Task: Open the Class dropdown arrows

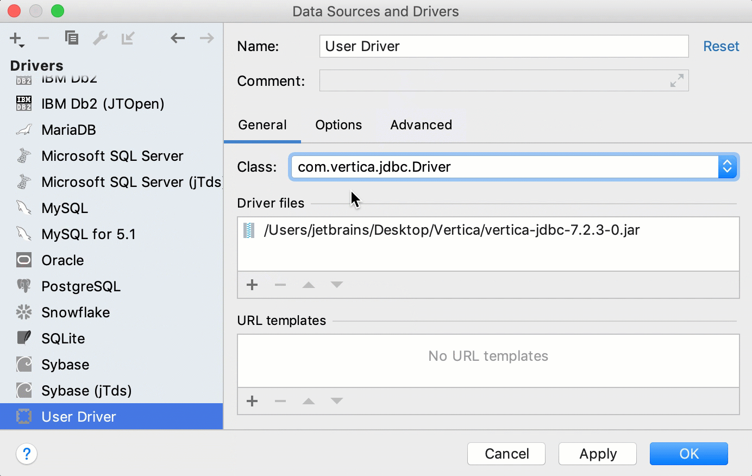Action: tap(727, 167)
